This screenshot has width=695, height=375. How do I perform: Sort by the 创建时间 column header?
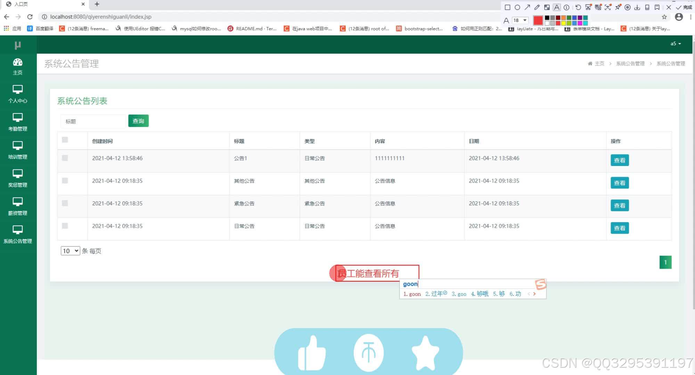pyautogui.click(x=102, y=141)
